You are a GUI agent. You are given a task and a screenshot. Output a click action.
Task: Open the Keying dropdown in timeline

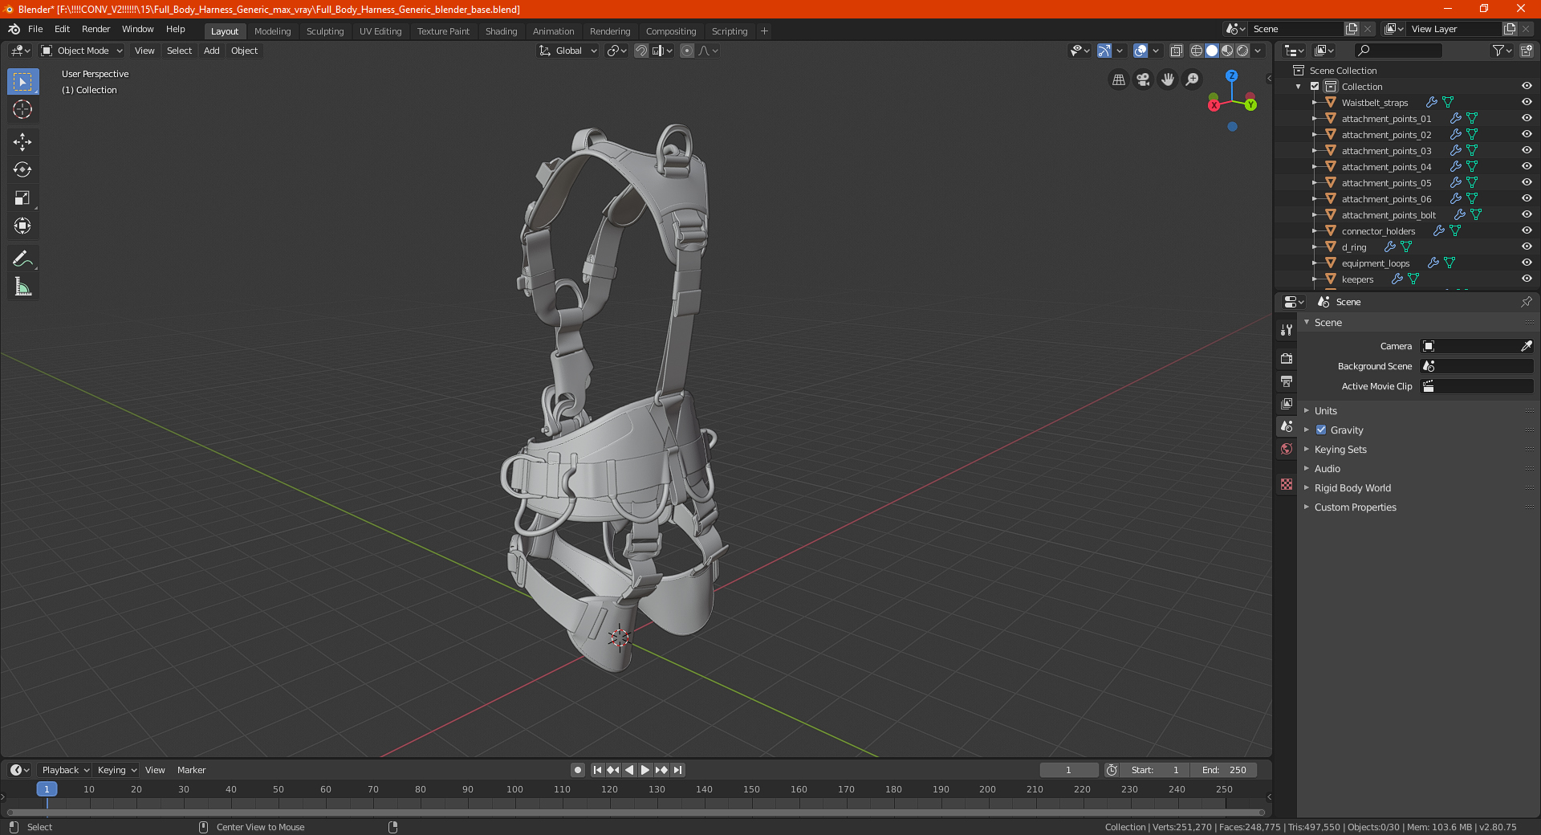(x=116, y=770)
